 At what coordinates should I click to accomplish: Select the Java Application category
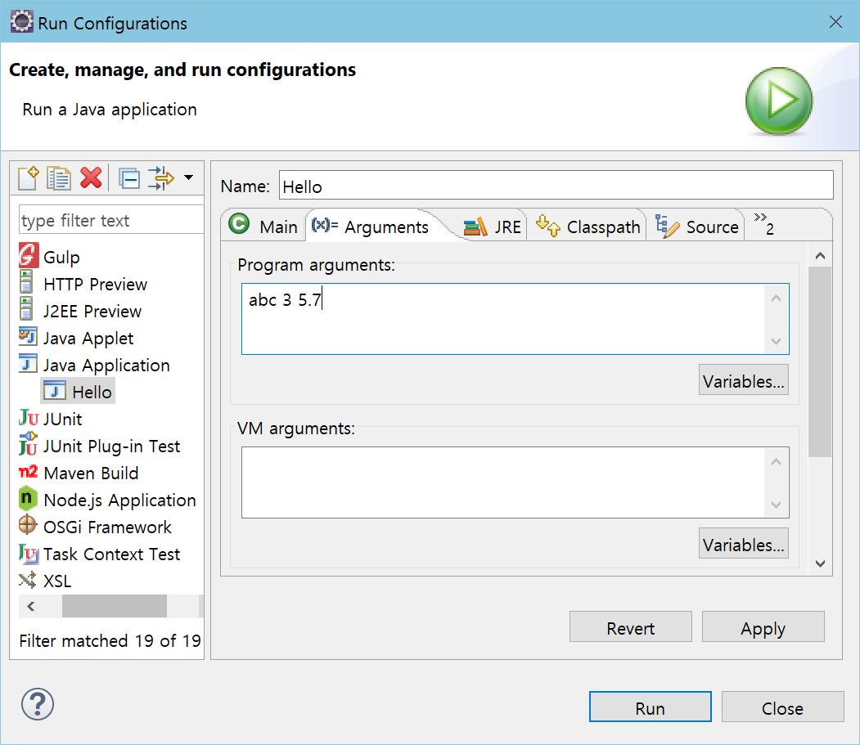tap(94, 365)
